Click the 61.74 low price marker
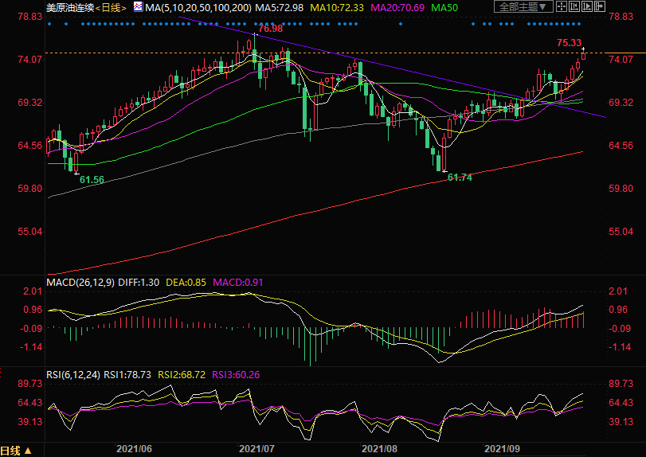 coord(460,178)
